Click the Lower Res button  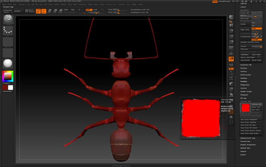[245, 13]
